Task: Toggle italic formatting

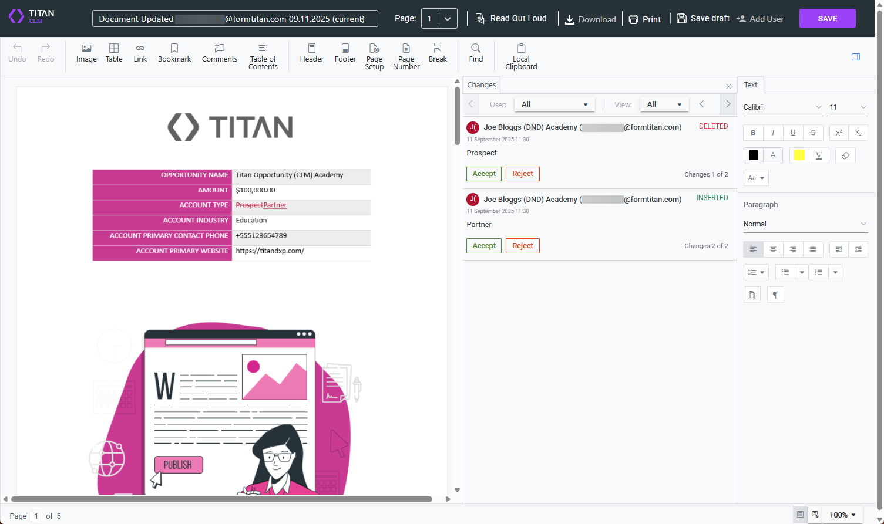Action: (772, 133)
